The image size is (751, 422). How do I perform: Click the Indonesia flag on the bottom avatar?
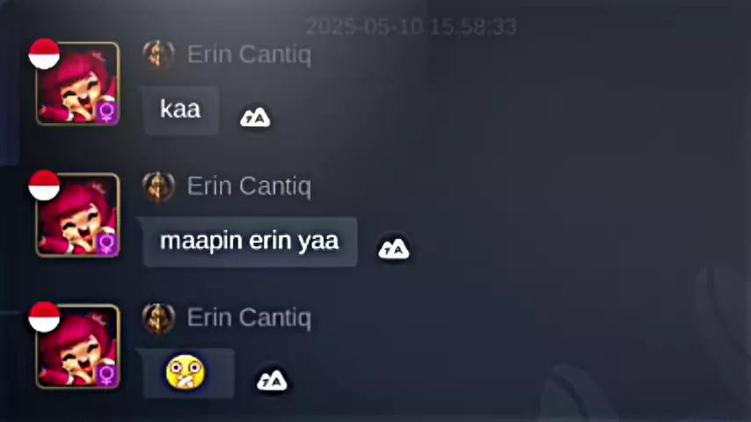pyautogui.click(x=44, y=317)
